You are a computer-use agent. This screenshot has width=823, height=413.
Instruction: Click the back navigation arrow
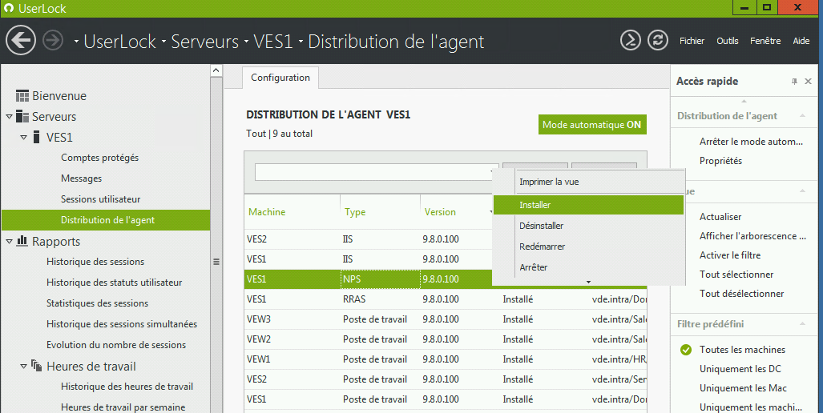pos(21,40)
